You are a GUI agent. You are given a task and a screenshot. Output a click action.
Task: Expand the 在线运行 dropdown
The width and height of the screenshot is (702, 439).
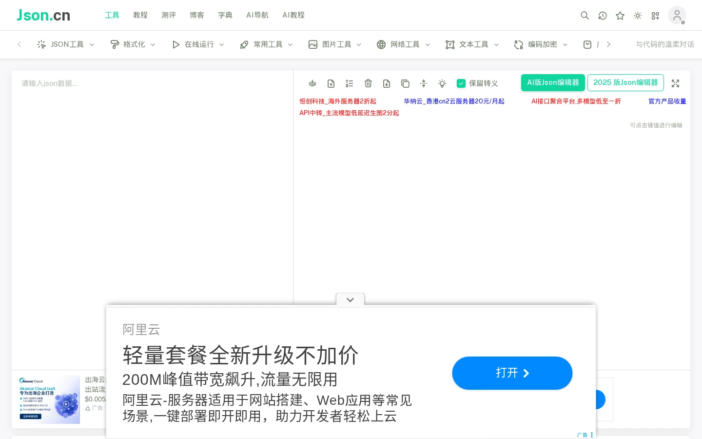pos(198,44)
